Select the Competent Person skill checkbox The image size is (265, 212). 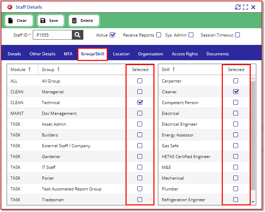tap(236, 102)
